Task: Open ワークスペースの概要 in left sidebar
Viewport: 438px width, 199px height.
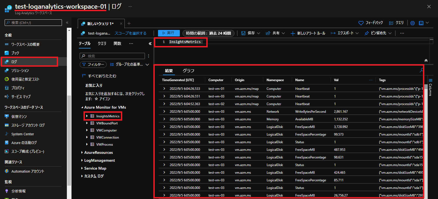Action: (x=25, y=44)
